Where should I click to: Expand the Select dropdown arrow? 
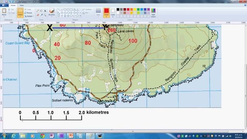click(20, 16)
